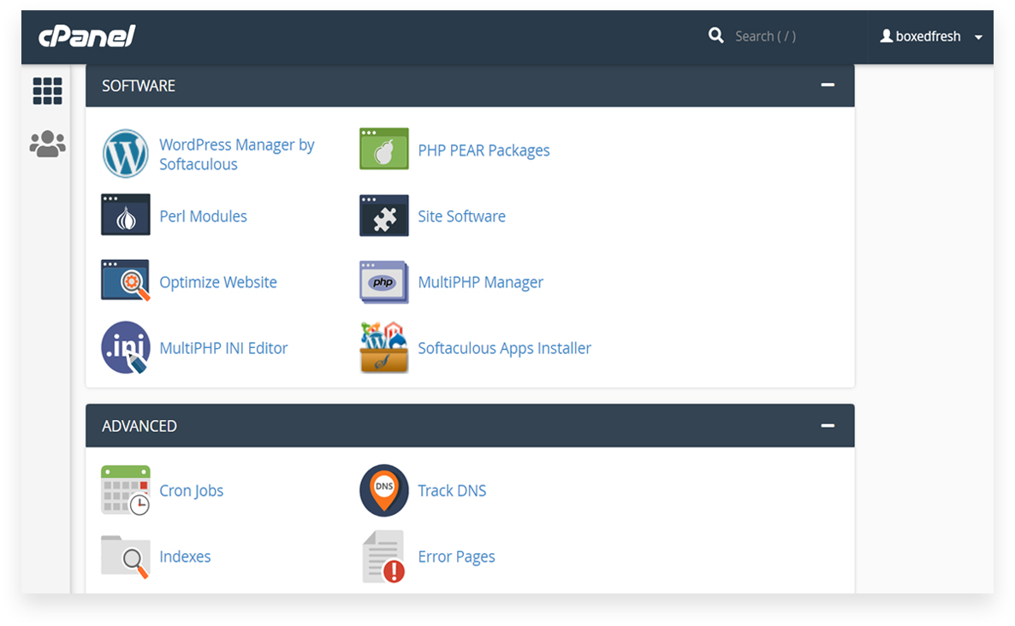Open the boxedfresh account dropdown
Screen dimensions: 1015x626
(930, 36)
